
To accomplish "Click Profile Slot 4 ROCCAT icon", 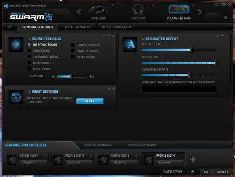I will click(149, 160).
